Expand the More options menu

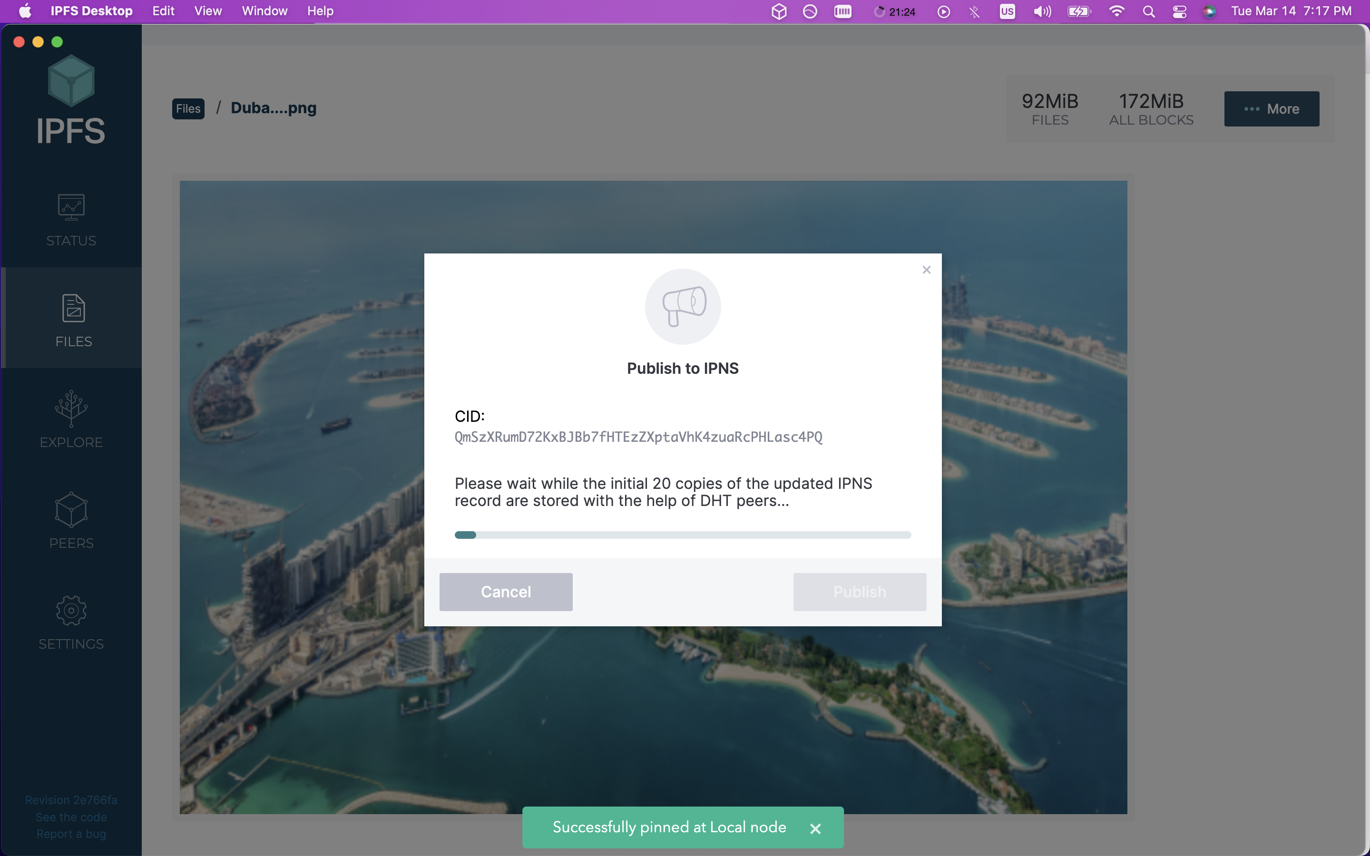tap(1271, 109)
